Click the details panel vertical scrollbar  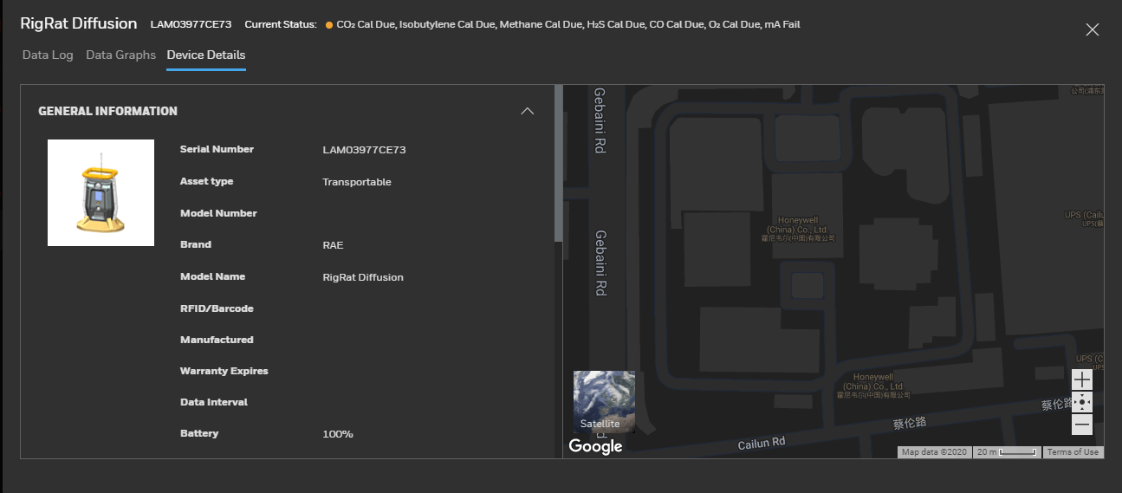559,163
